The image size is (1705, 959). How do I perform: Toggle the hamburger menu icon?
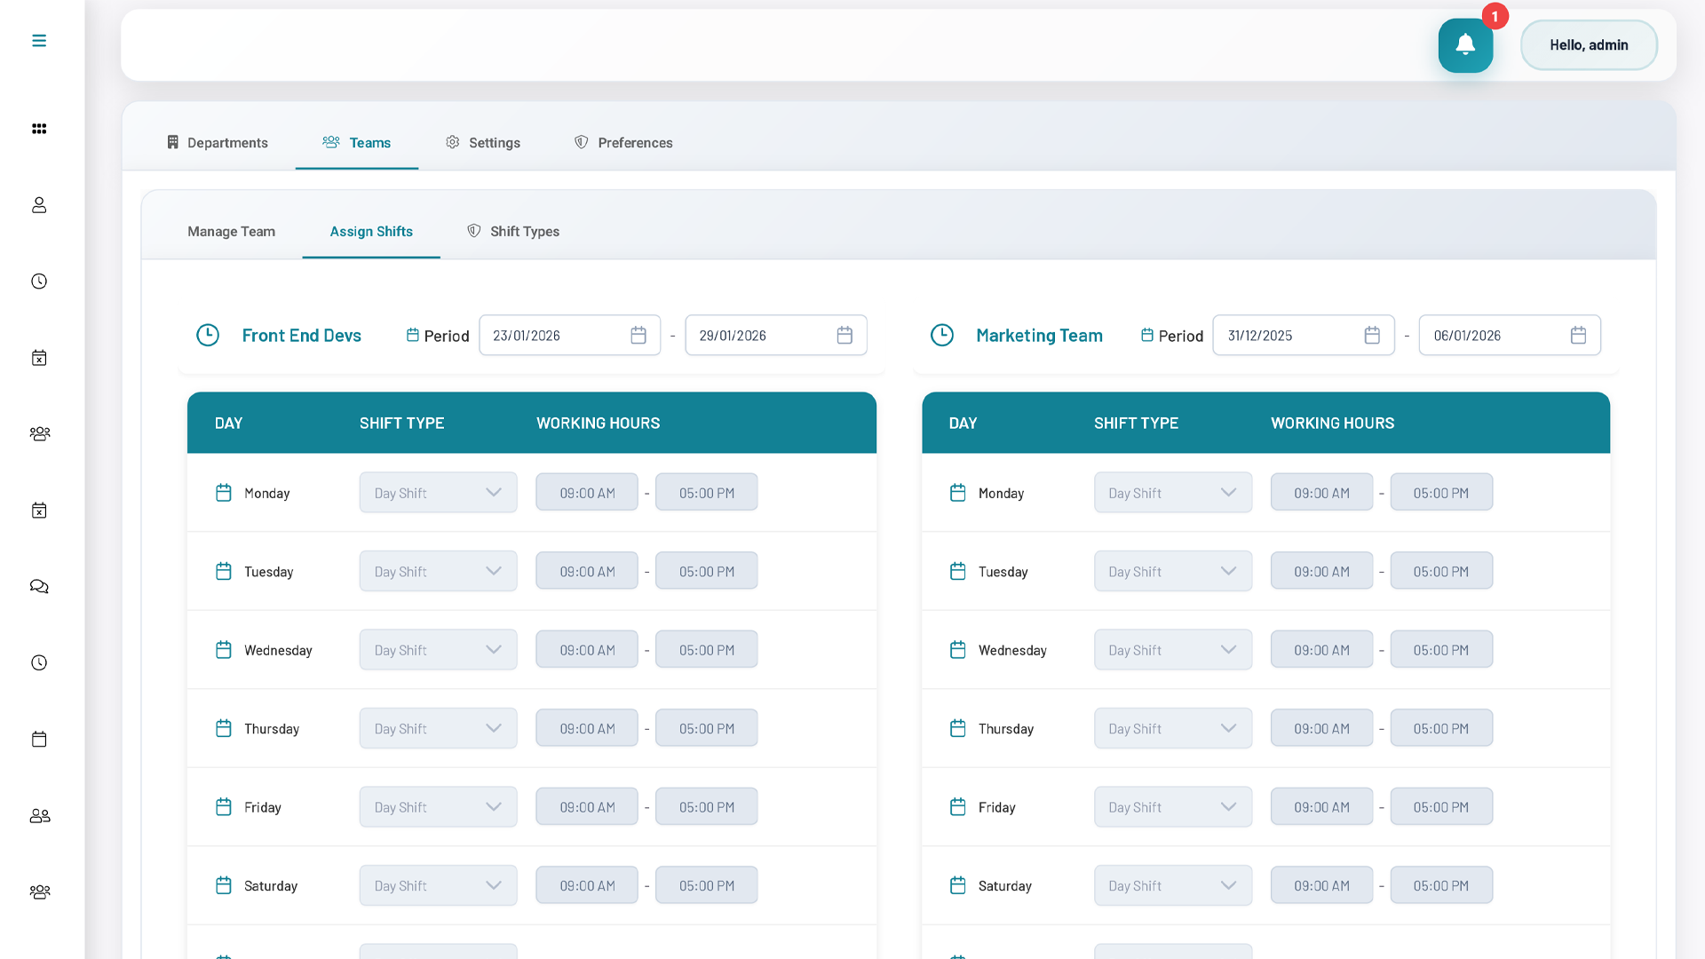pyautogui.click(x=39, y=41)
